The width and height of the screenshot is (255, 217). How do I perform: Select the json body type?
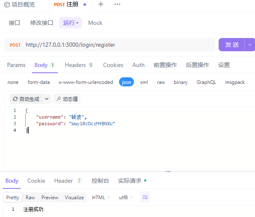126,82
